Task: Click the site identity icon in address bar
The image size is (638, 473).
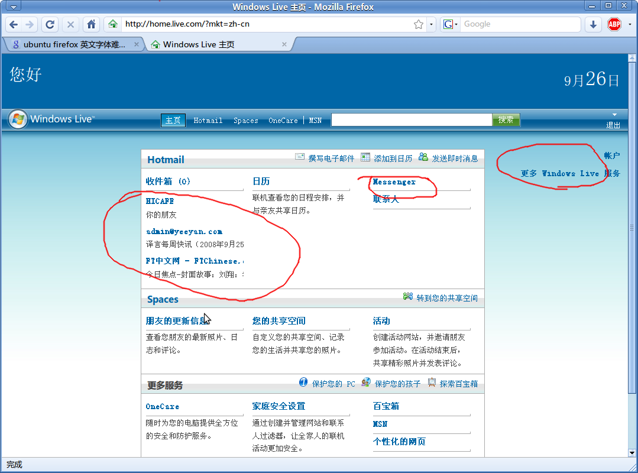Action: 113,24
